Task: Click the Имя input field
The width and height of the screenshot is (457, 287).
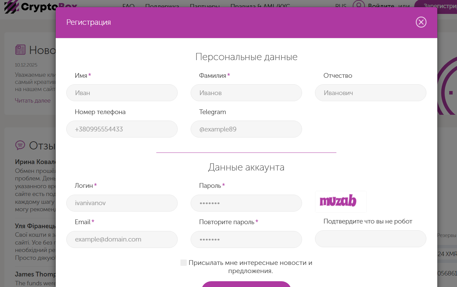Action: pos(122,92)
